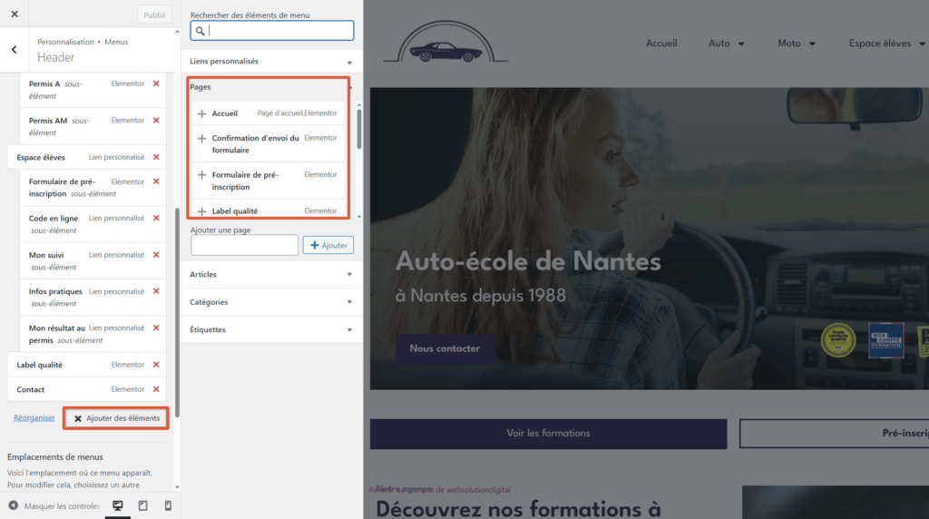
Task: Add the Accueil page with plus icon
Action: tap(202, 113)
